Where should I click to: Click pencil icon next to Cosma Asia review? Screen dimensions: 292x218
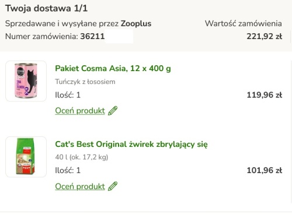tap(113, 111)
